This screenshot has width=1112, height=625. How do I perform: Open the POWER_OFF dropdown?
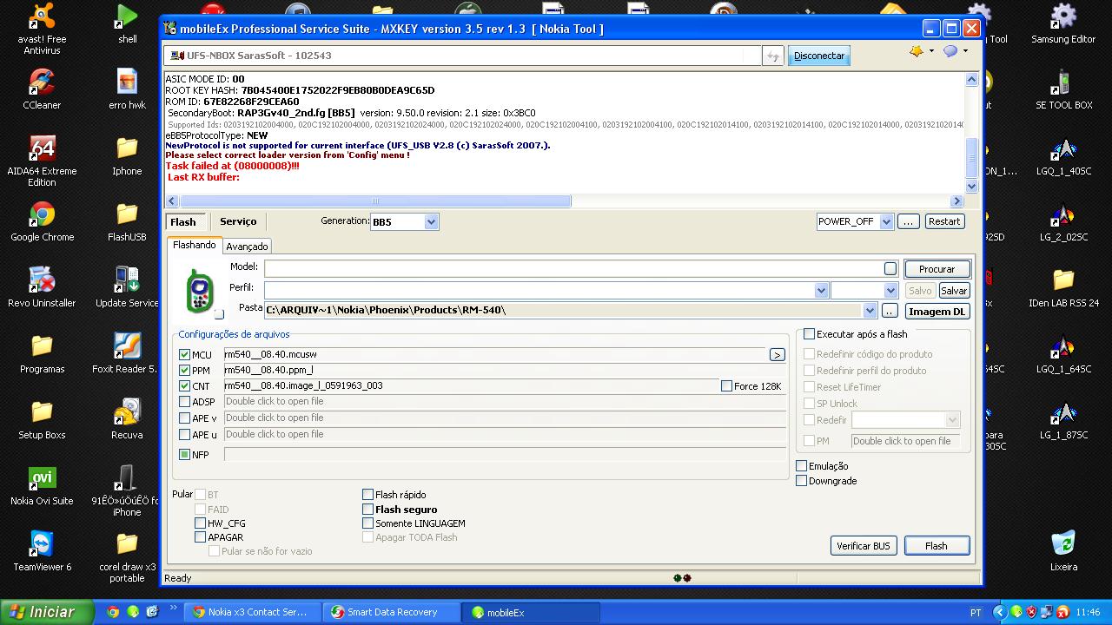(x=886, y=221)
